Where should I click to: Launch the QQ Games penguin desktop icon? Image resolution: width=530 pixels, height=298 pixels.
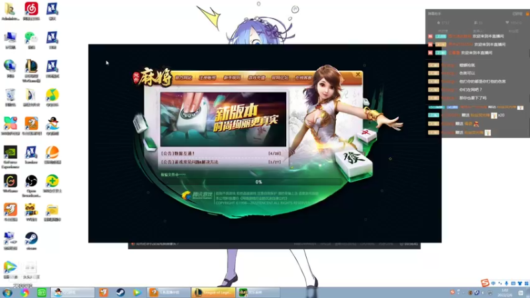[52, 124]
